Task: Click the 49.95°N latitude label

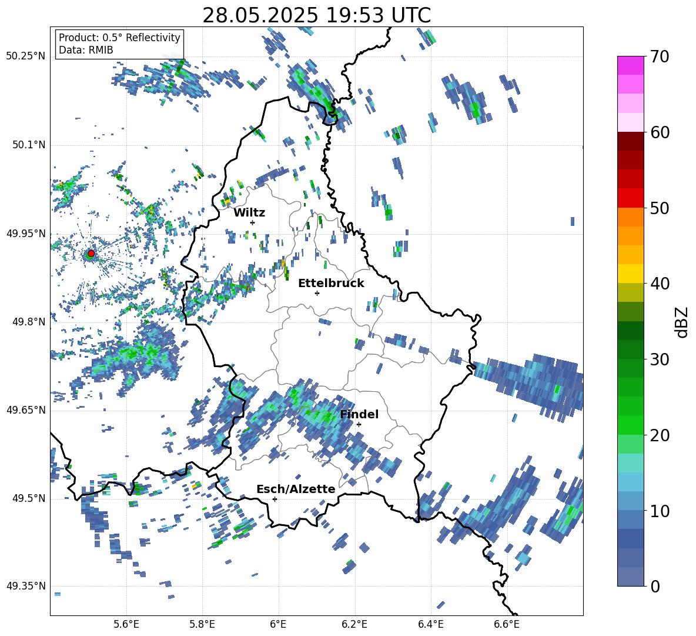Action: [x=26, y=234]
